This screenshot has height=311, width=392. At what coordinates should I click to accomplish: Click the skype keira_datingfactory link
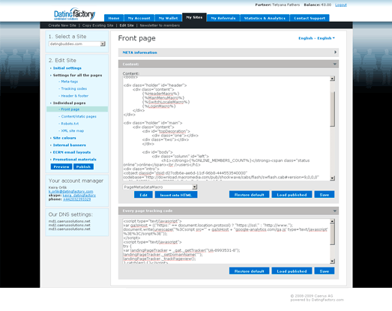tap(79, 196)
